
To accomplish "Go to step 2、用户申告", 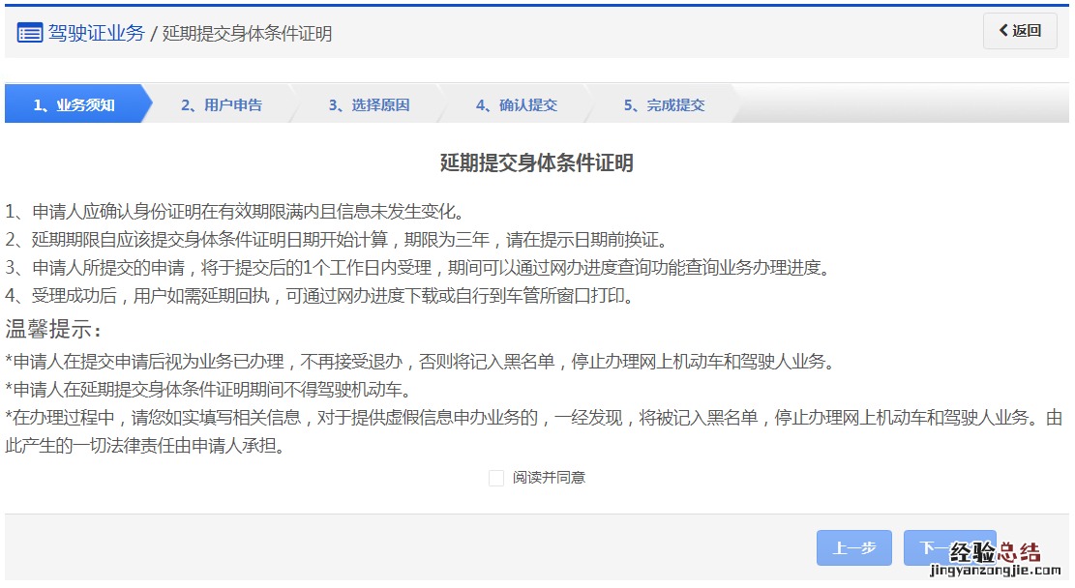I will point(221,104).
